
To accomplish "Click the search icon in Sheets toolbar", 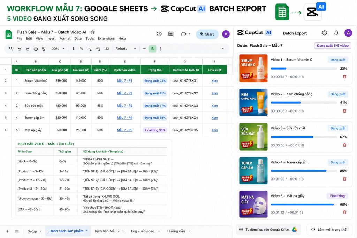I will point(11,49).
